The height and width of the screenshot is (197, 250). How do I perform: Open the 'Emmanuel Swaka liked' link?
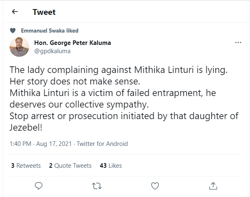coord(50,30)
